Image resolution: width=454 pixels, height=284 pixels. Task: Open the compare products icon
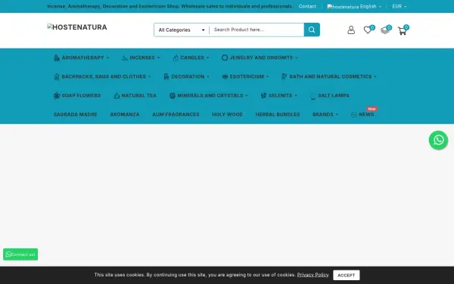tap(385, 30)
